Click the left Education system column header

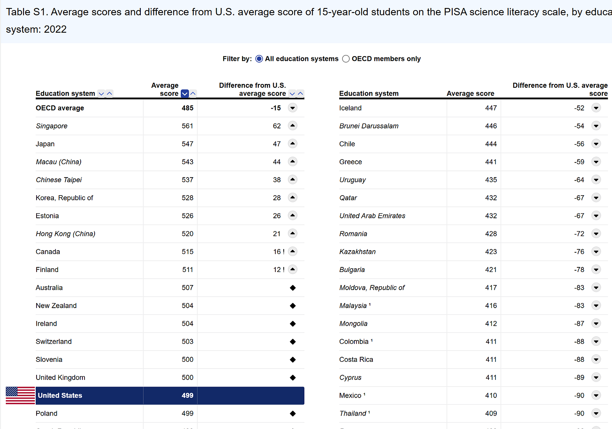point(66,94)
